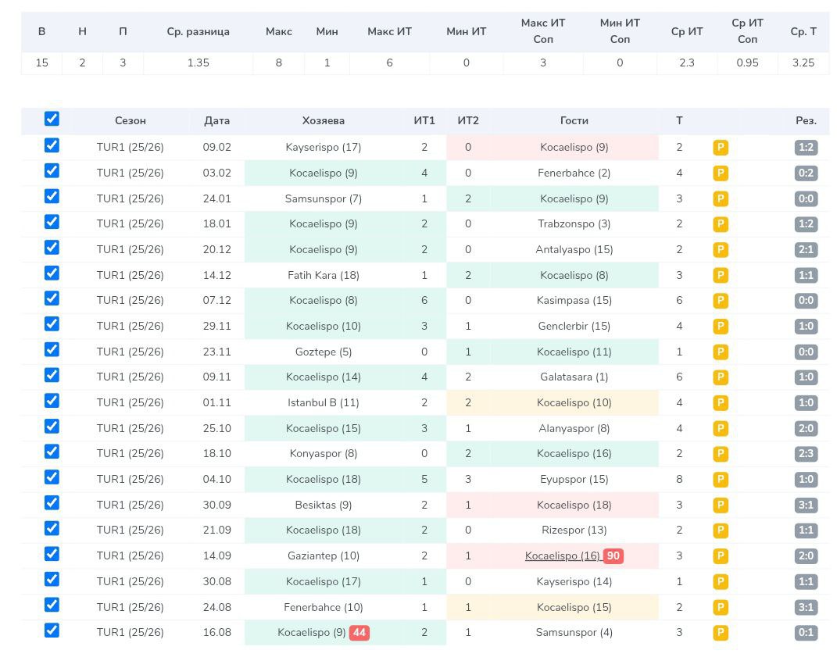Uncheck the checkbox for 24.01 Samsunspor match
This screenshot has width=837, height=668.
click(52, 197)
